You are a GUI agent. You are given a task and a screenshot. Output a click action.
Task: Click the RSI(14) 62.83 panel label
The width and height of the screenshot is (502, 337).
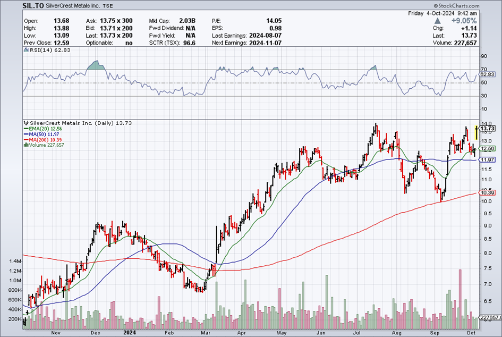[50, 50]
